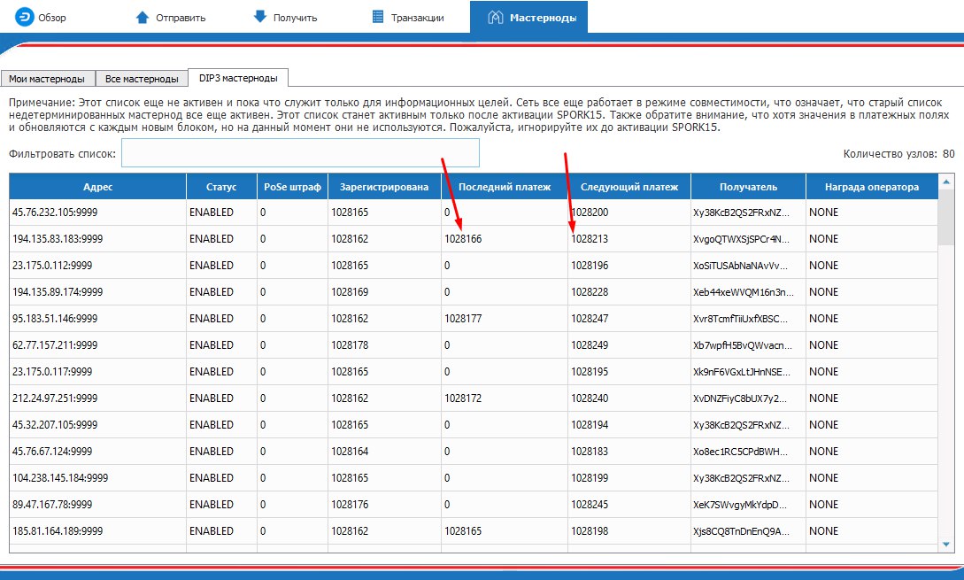The image size is (964, 580).
Task: Click payee cell XoSiTUSAbNaNAvVv...
Action: point(740,265)
